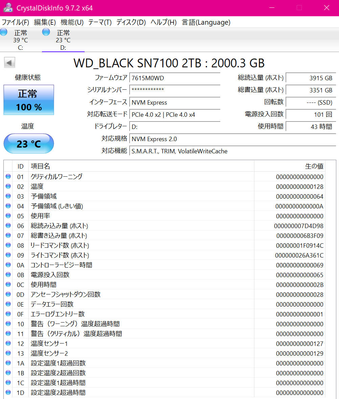339x399 pixels.
Task: Open the ヘルプ(H) menu
Action: 163,22
